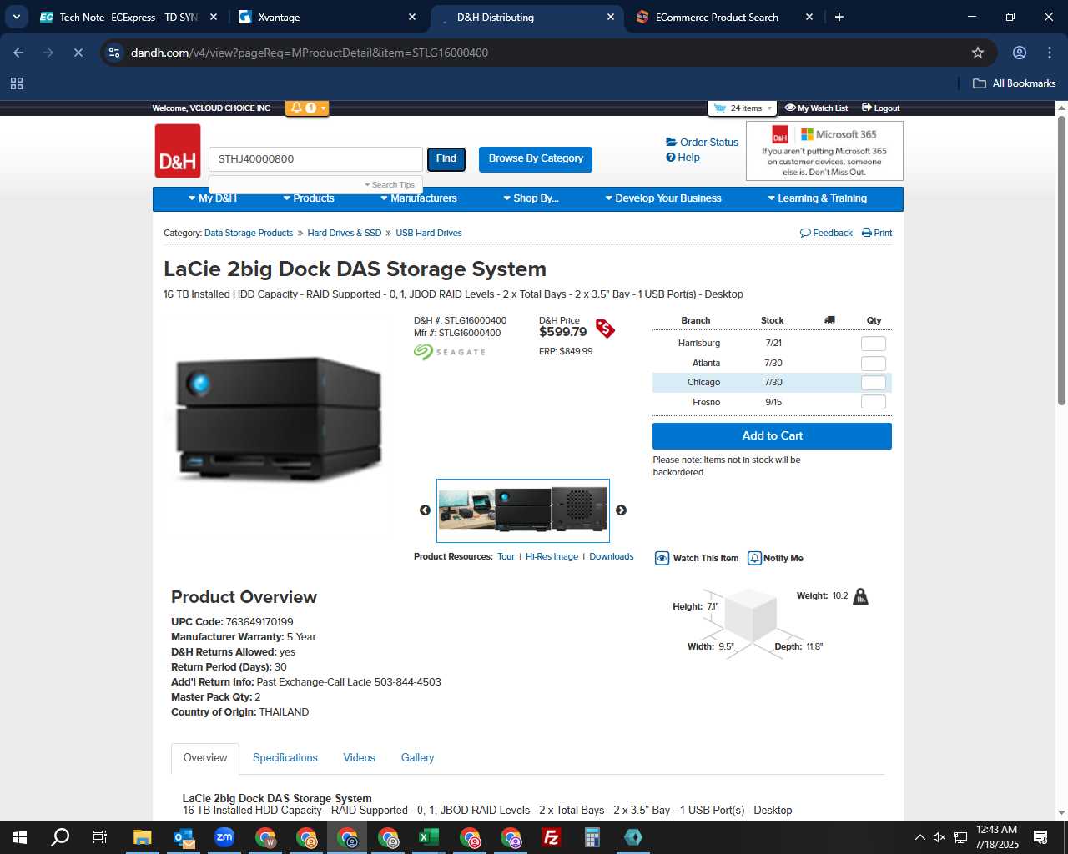The height and width of the screenshot is (854, 1068).
Task: Open a new browser tab
Action: [839, 17]
